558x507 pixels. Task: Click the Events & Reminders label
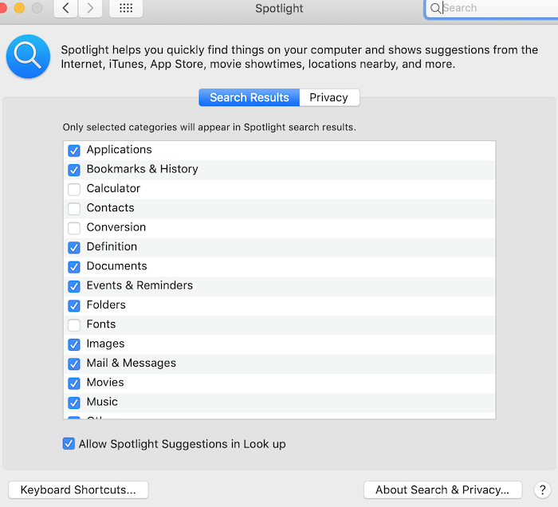(x=139, y=285)
